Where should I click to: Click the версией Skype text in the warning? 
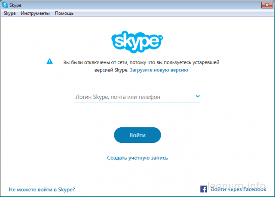coord(111,70)
